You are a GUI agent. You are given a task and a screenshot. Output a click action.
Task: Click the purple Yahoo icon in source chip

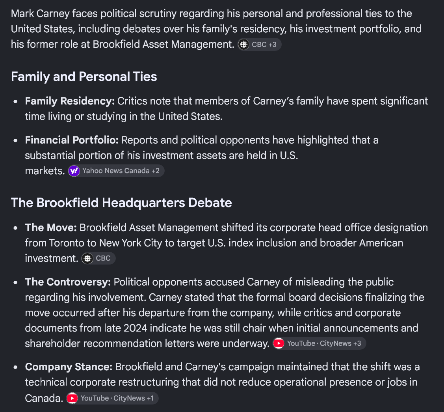[74, 171]
